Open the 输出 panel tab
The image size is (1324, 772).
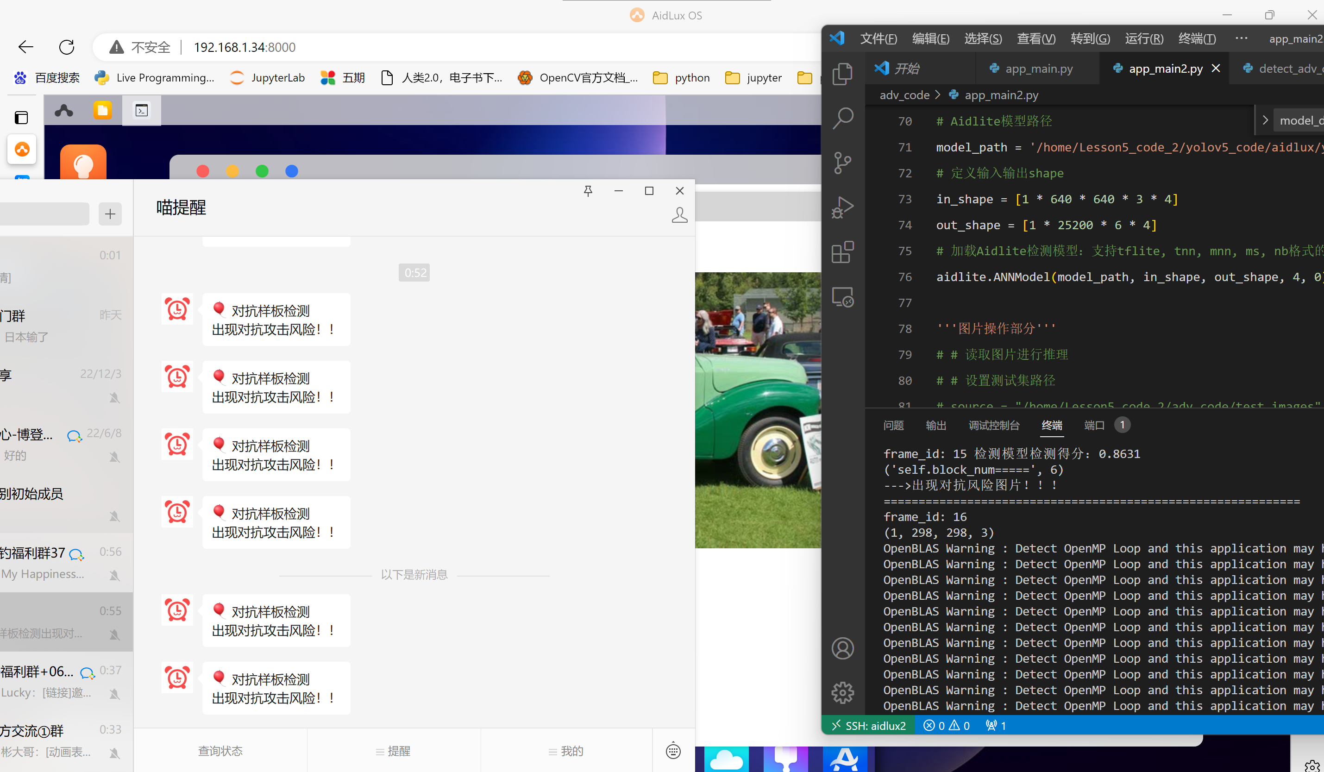936,425
